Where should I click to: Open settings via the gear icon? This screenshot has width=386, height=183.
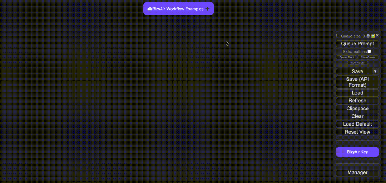[368, 36]
